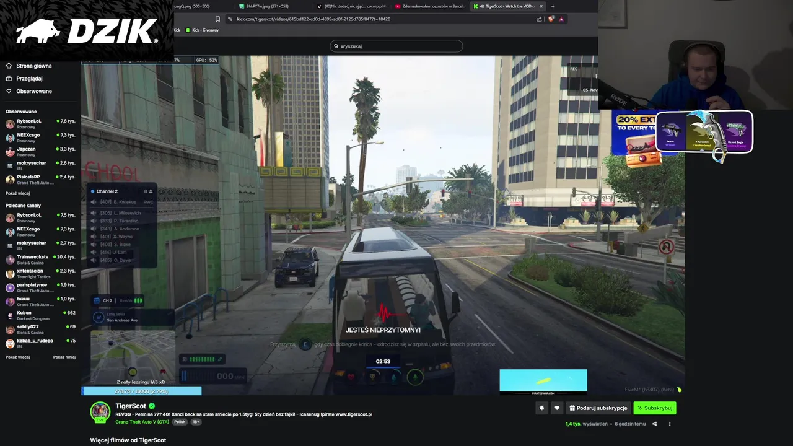Viewport: 793px width, 446px height.
Task: Open sebity022 channel avatar
Action: (10, 330)
